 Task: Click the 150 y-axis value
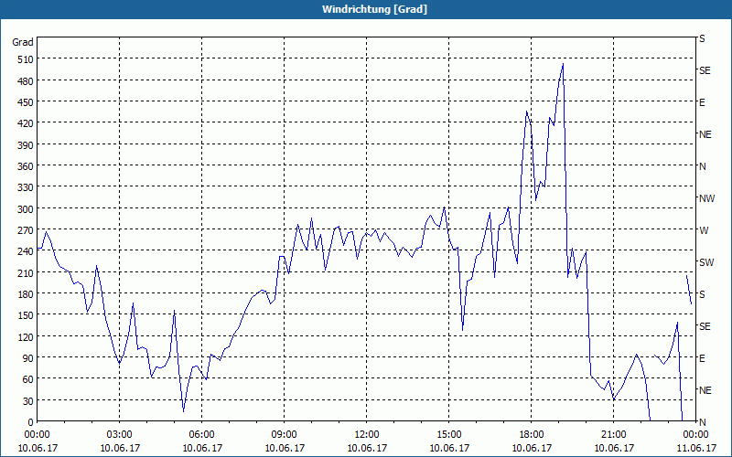[26, 315]
